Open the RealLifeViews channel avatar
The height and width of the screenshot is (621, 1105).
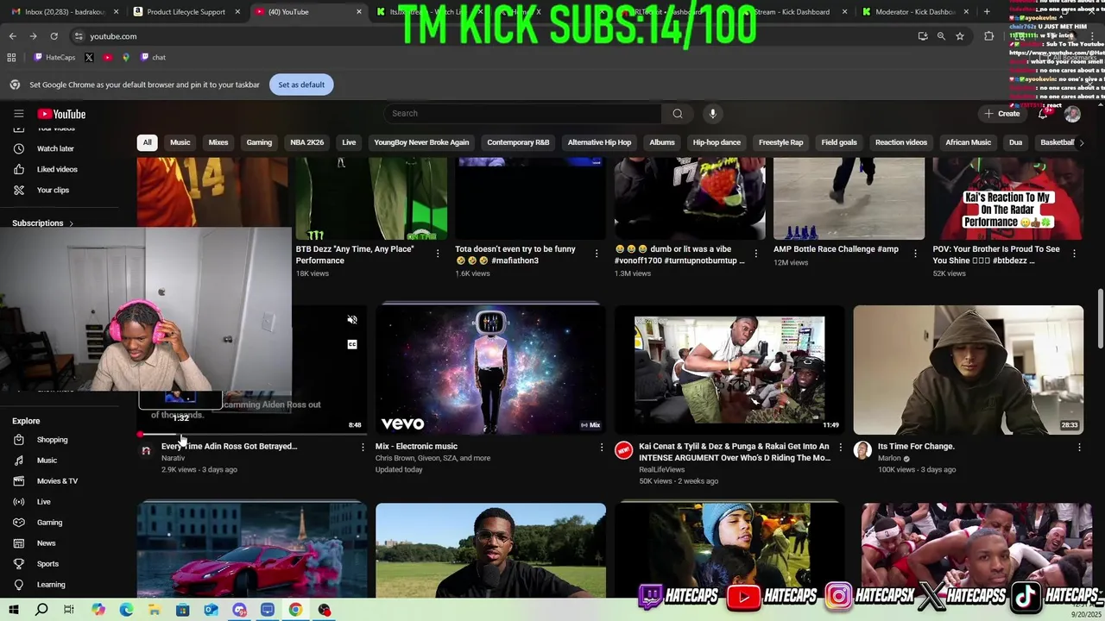623,450
